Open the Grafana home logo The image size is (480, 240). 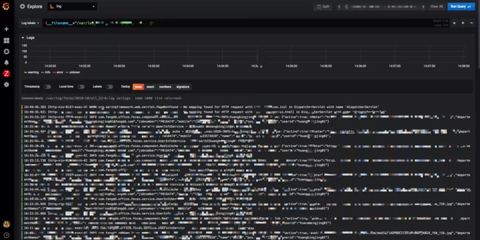(6, 6)
